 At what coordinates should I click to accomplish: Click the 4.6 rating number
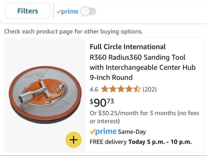coord(94,89)
